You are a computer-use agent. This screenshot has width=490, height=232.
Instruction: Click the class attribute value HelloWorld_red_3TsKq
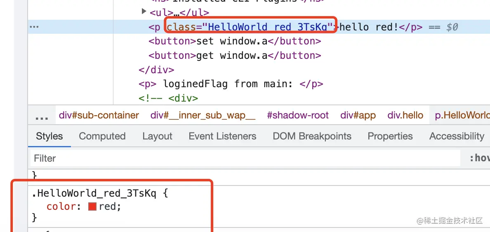(x=268, y=27)
